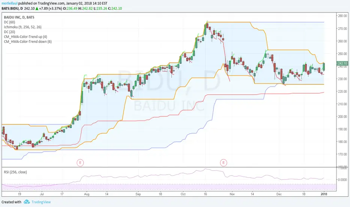This screenshot has height=207, width=350.
Task: Click the 260.00 price axis label
Action: coord(342,41)
